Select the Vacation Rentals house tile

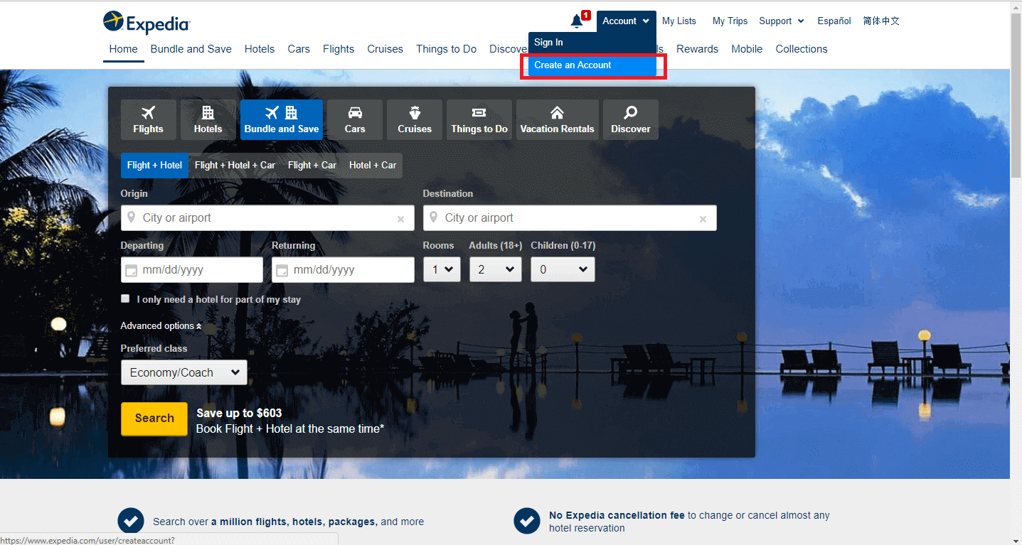(x=558, y=119)
